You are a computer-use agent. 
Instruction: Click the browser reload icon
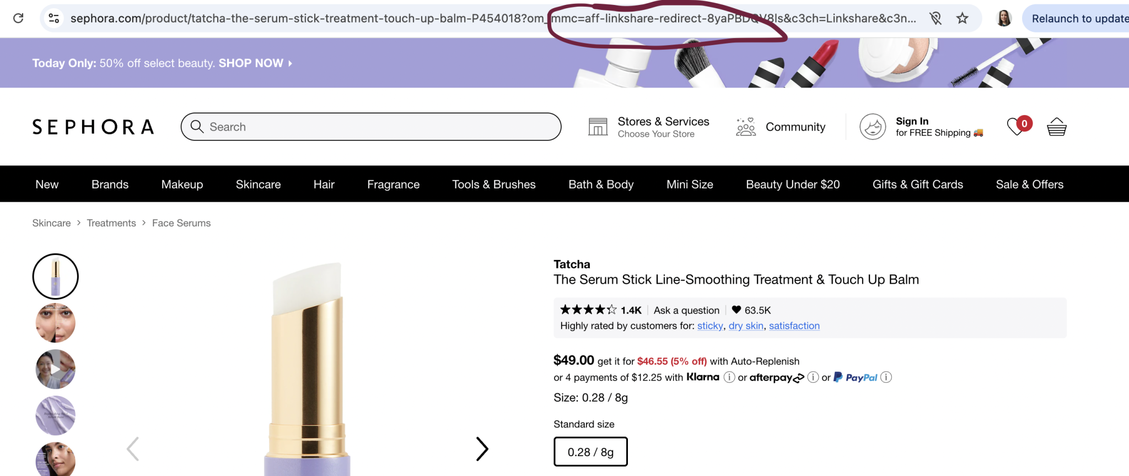[18, 18]
